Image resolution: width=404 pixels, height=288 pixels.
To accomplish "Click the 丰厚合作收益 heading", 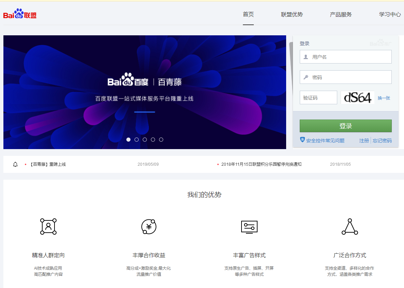I will click(149, 255).
